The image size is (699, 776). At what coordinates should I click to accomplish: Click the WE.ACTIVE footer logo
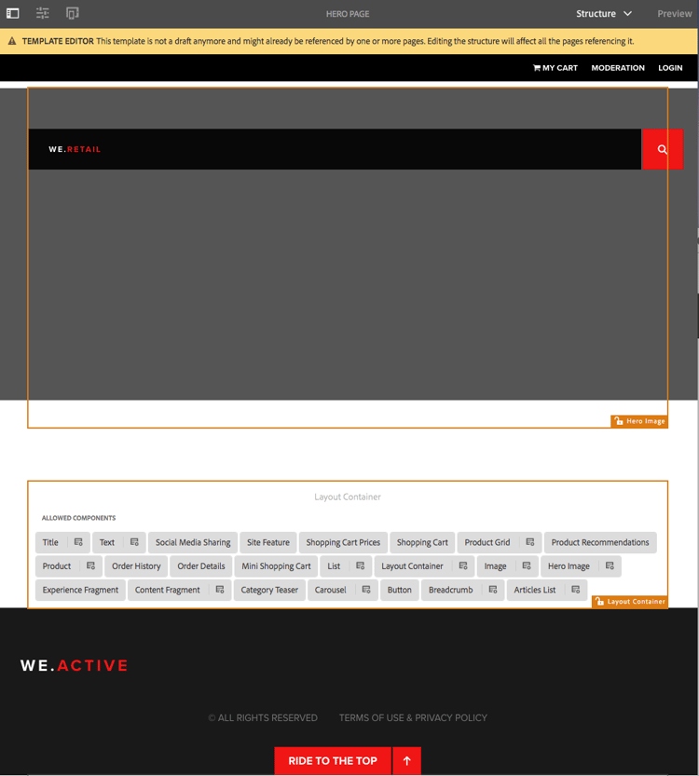(x=75, y=666)
